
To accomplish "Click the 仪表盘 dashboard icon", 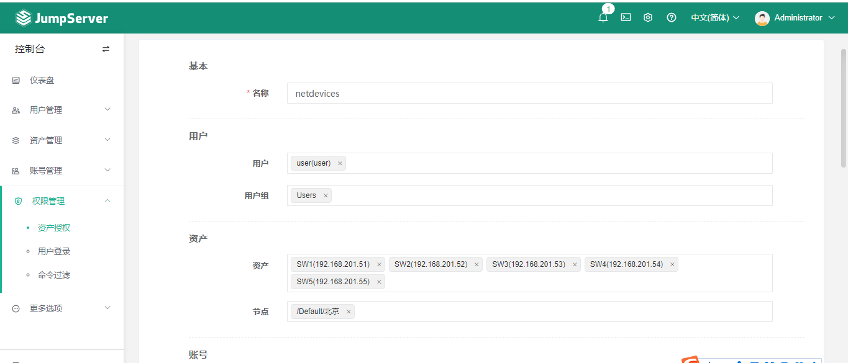I will point(16,79).
